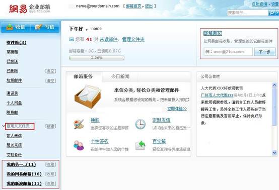
Task: Open the 文档备份 folder
Action: (x=14, y=155)
